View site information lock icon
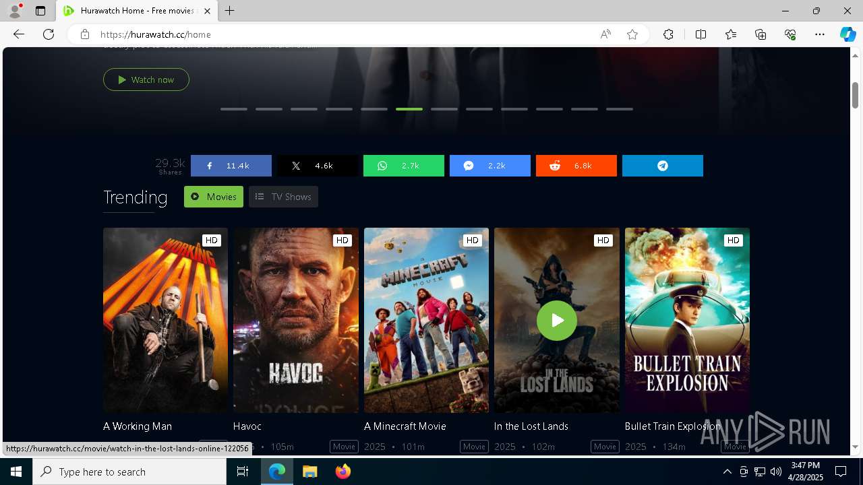This screenshot has height=485, width=863. pos(84,34)
